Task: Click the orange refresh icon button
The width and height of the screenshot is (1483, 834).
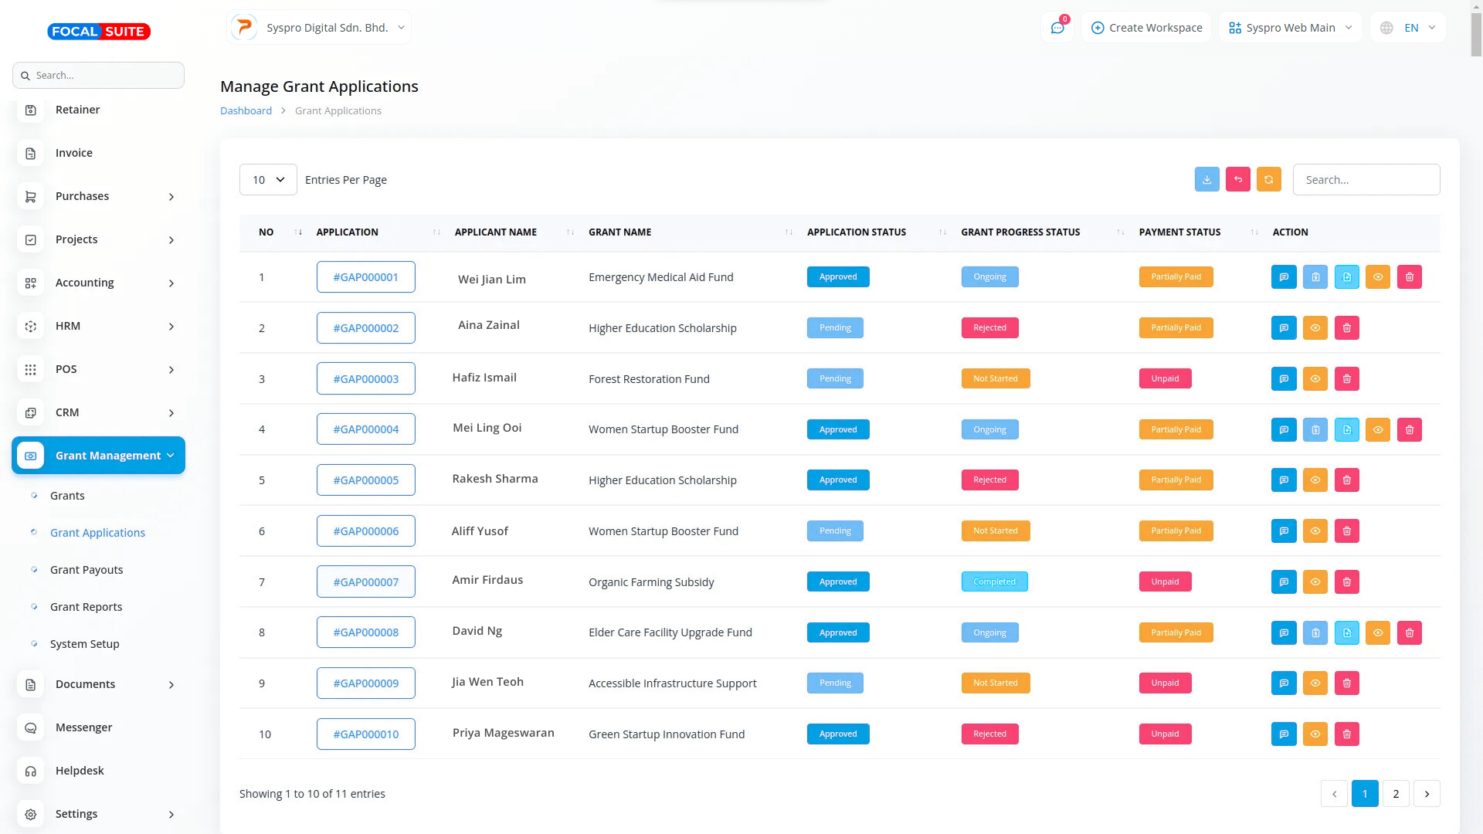Action: coord(1268,179)
